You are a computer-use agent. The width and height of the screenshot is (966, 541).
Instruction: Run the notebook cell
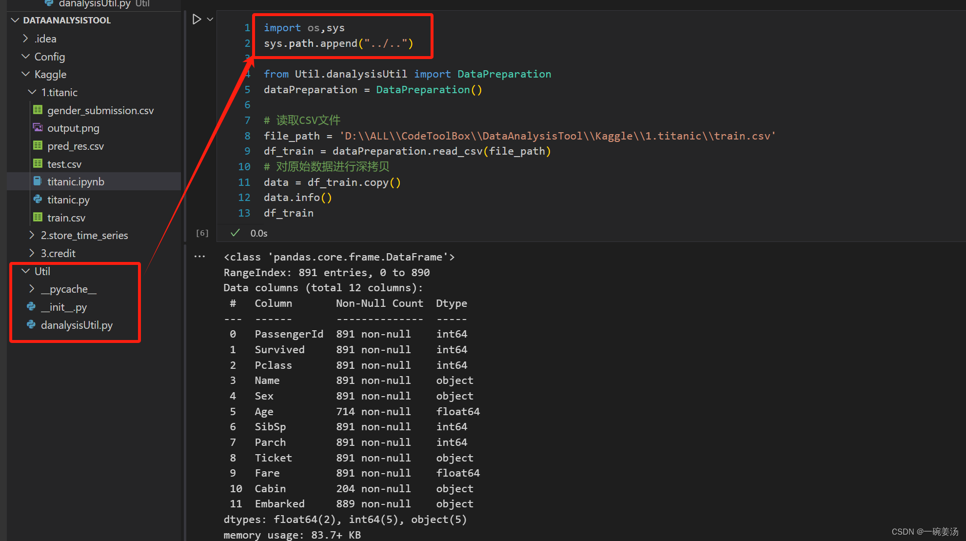pos(197,20)
